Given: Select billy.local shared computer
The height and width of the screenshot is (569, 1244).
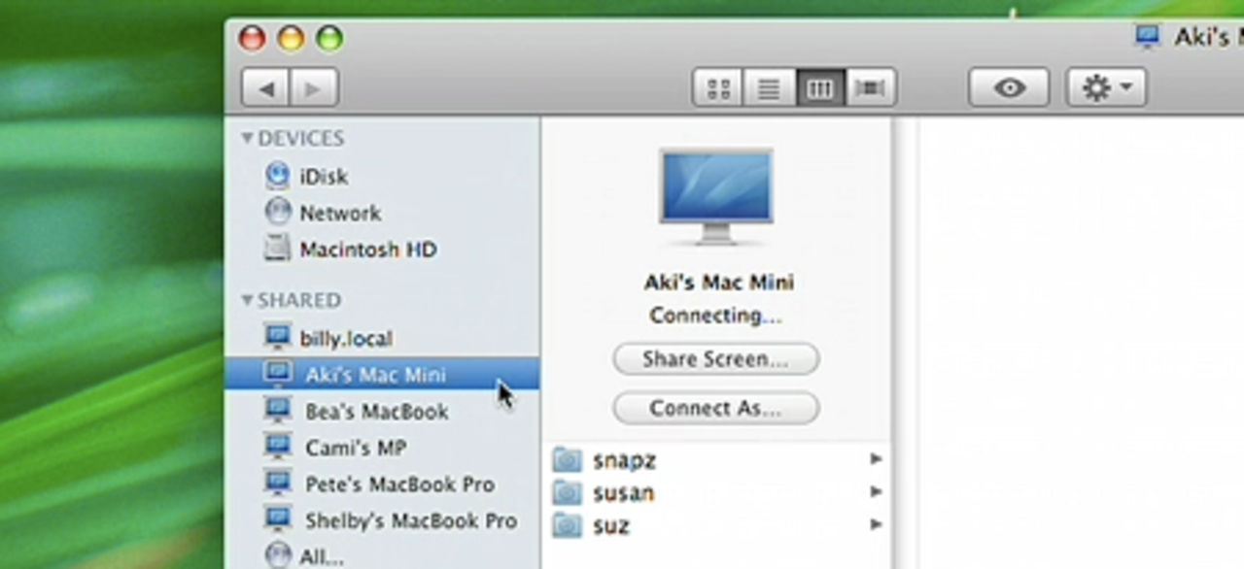Looking at the screenshot, I should 345,339.
